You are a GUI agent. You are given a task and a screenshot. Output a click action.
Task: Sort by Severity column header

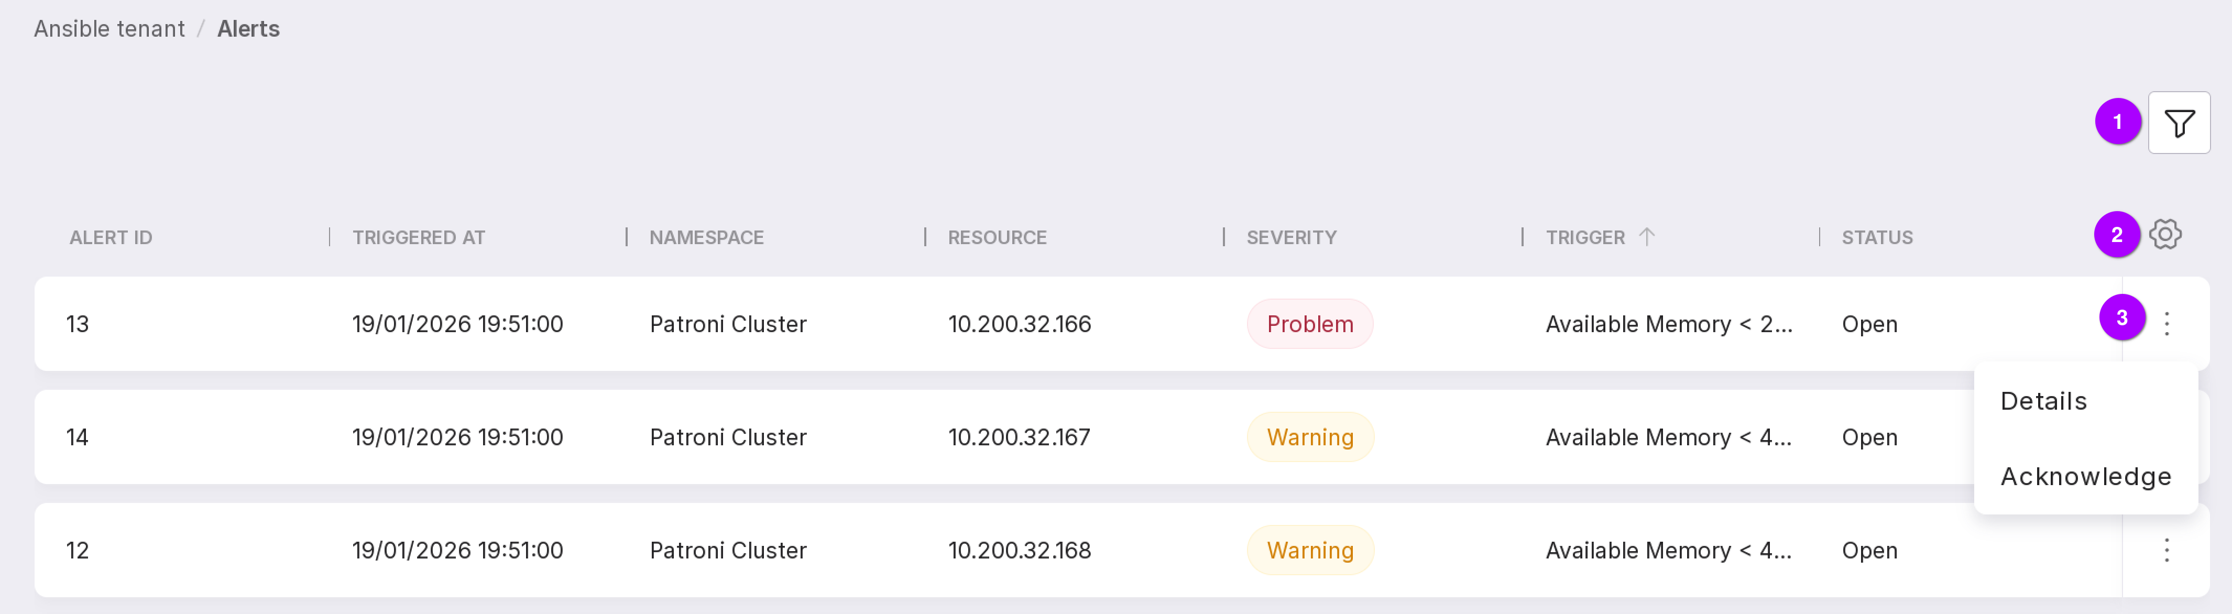[1291, 237]
